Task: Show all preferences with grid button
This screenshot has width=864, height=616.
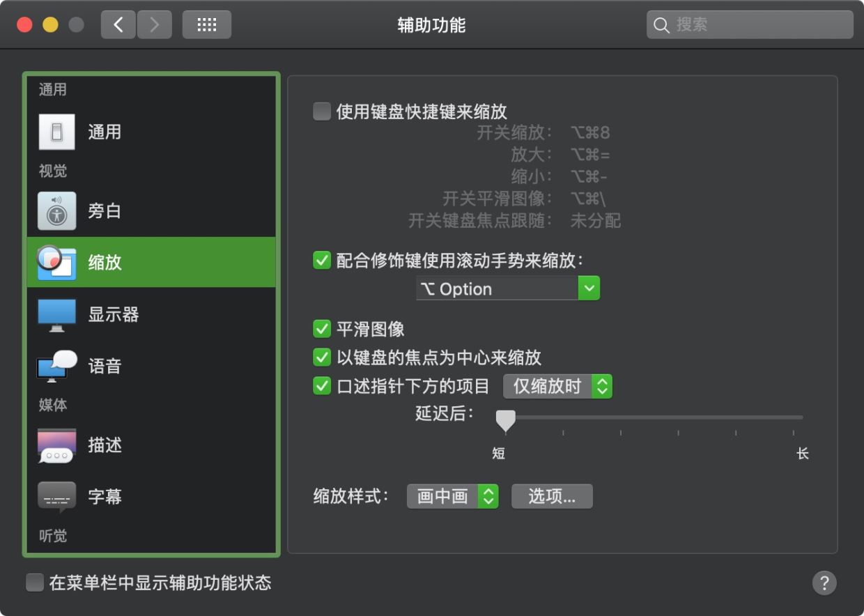Action: pos(207,25)
